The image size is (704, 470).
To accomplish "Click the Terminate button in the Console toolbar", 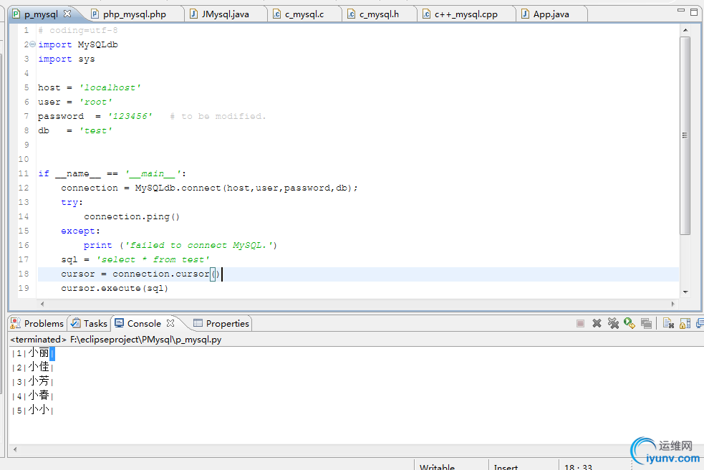I will coord(580,324).
